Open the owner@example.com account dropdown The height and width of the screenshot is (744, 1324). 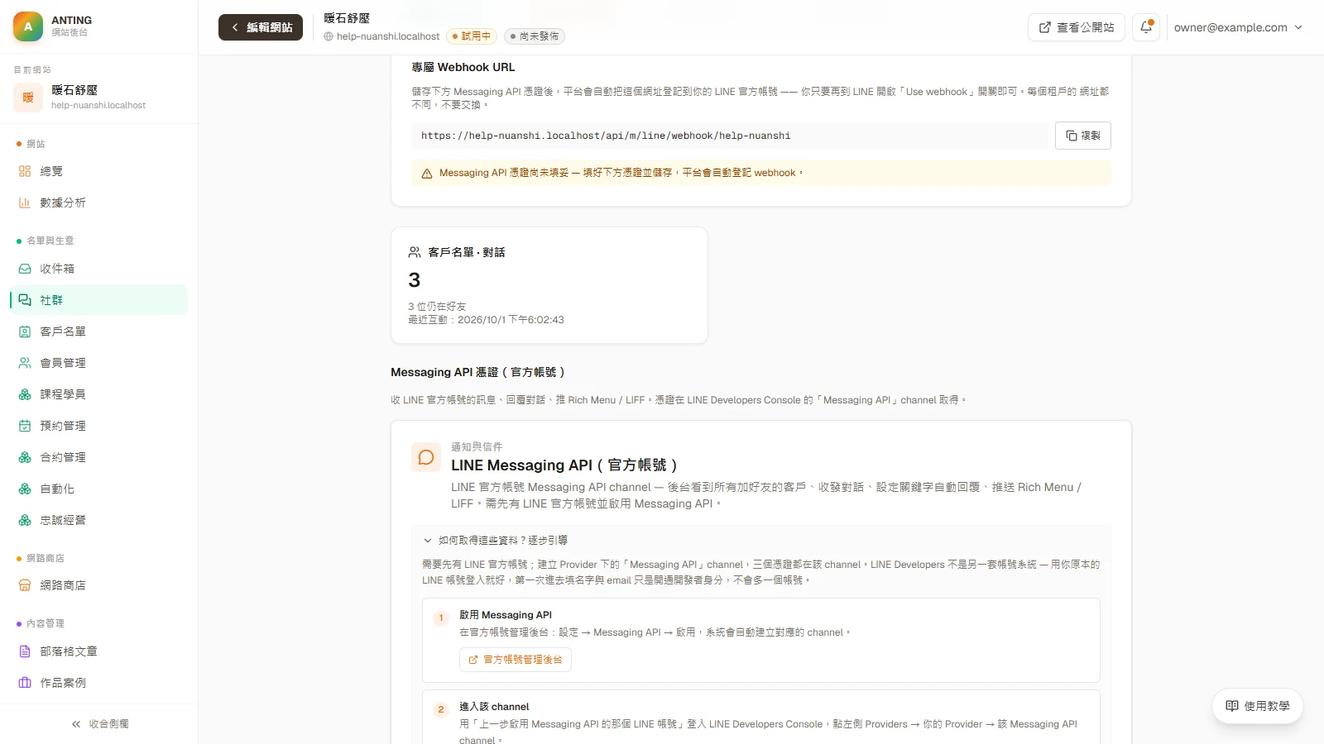coord(1238,27)
